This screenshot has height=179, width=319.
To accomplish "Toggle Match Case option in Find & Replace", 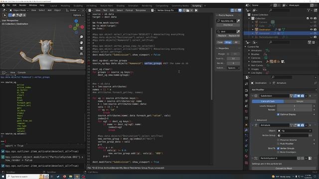I will [x=220, y=42].
